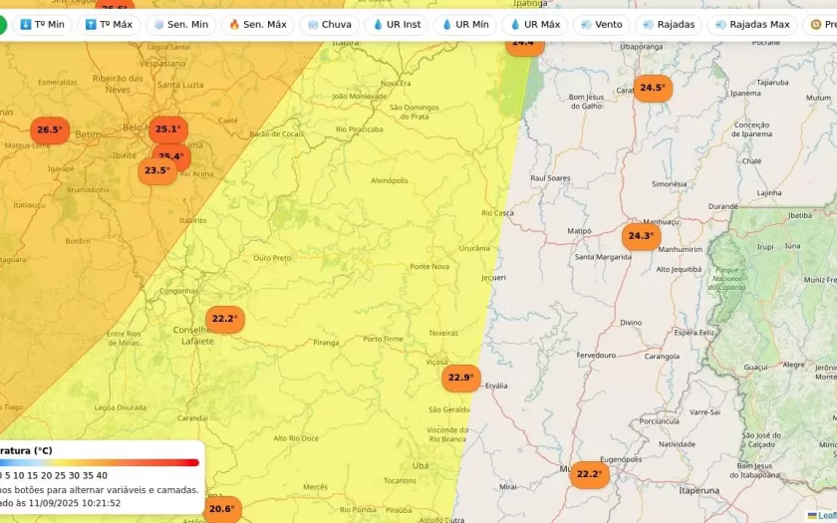Screen dimensions: 837x523
Task: Click the 26.5° station marker near Betim
Action: coord(49,130)
